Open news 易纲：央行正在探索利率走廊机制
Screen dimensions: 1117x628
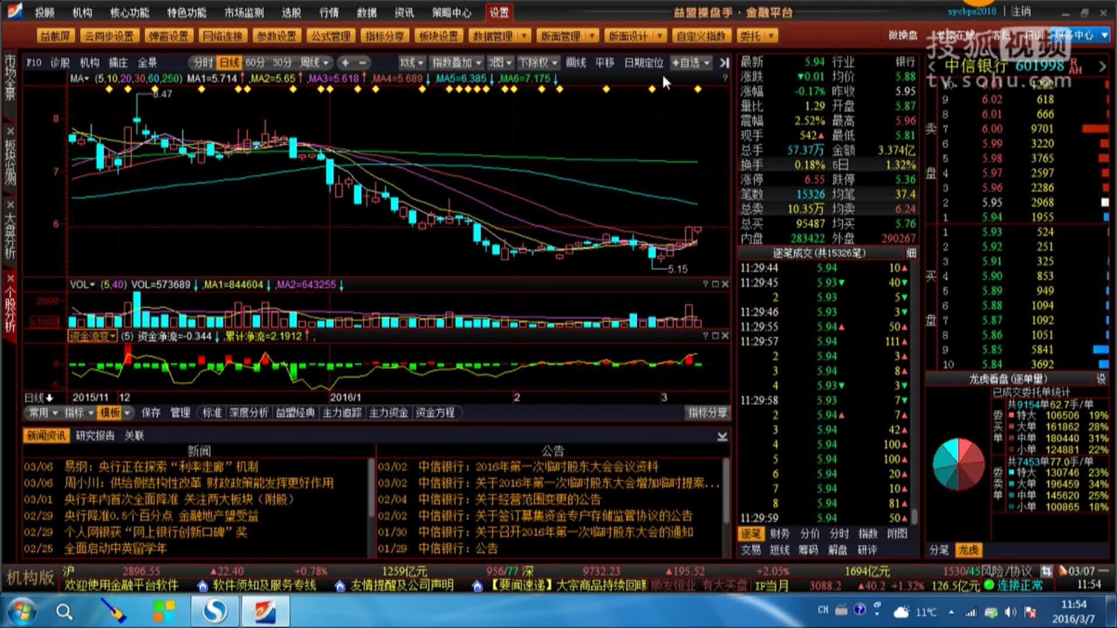161,467
